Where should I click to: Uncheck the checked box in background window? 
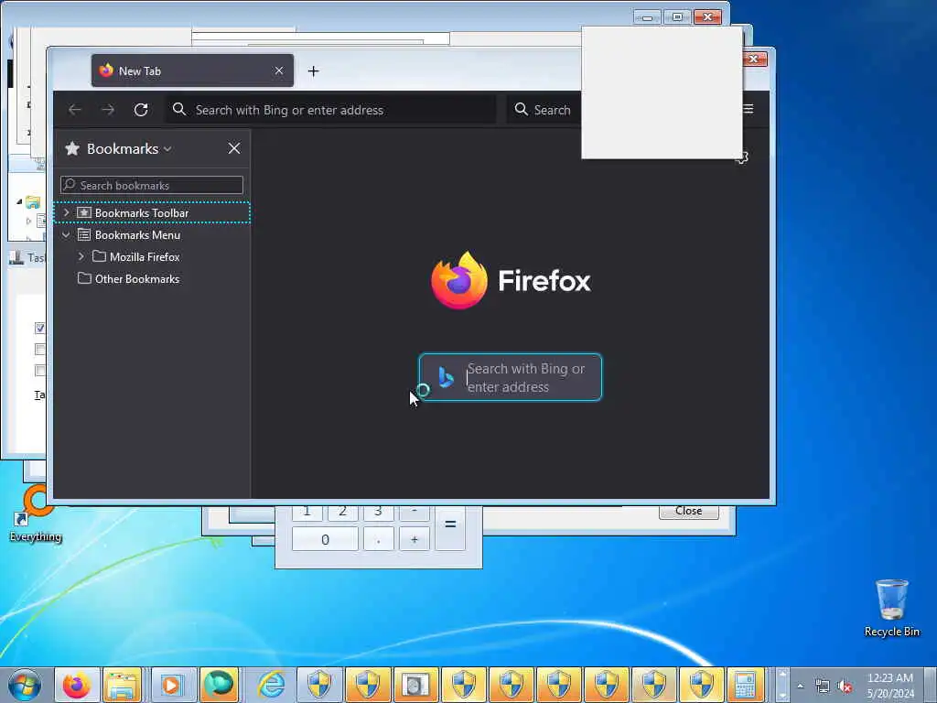40,329
